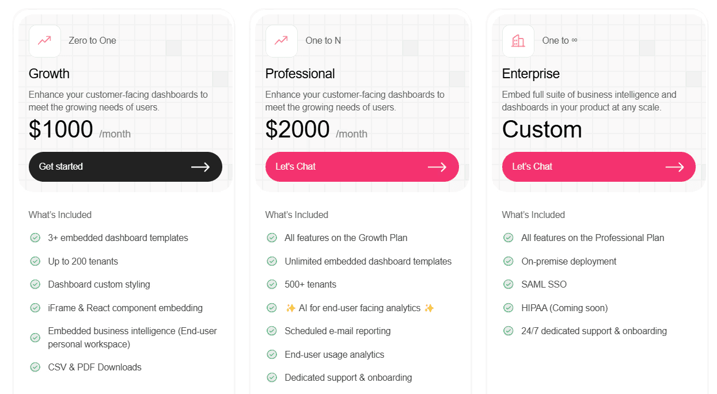Click the checkmark beside 'CSV & PDF Downloads'

(x=35, y=367)
